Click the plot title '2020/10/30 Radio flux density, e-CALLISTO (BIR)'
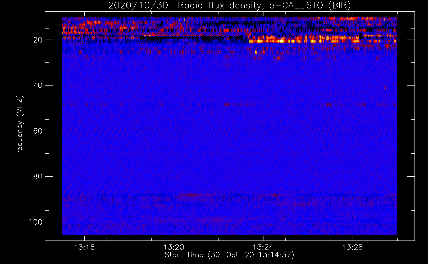The width and height of the screenshot is (428, 264). click(229, 5)
